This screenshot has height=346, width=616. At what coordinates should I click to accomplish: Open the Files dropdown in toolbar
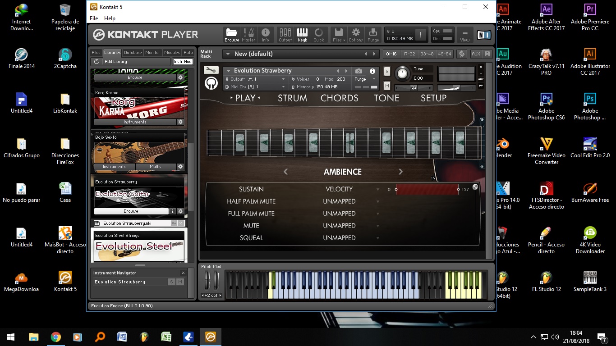339,34
